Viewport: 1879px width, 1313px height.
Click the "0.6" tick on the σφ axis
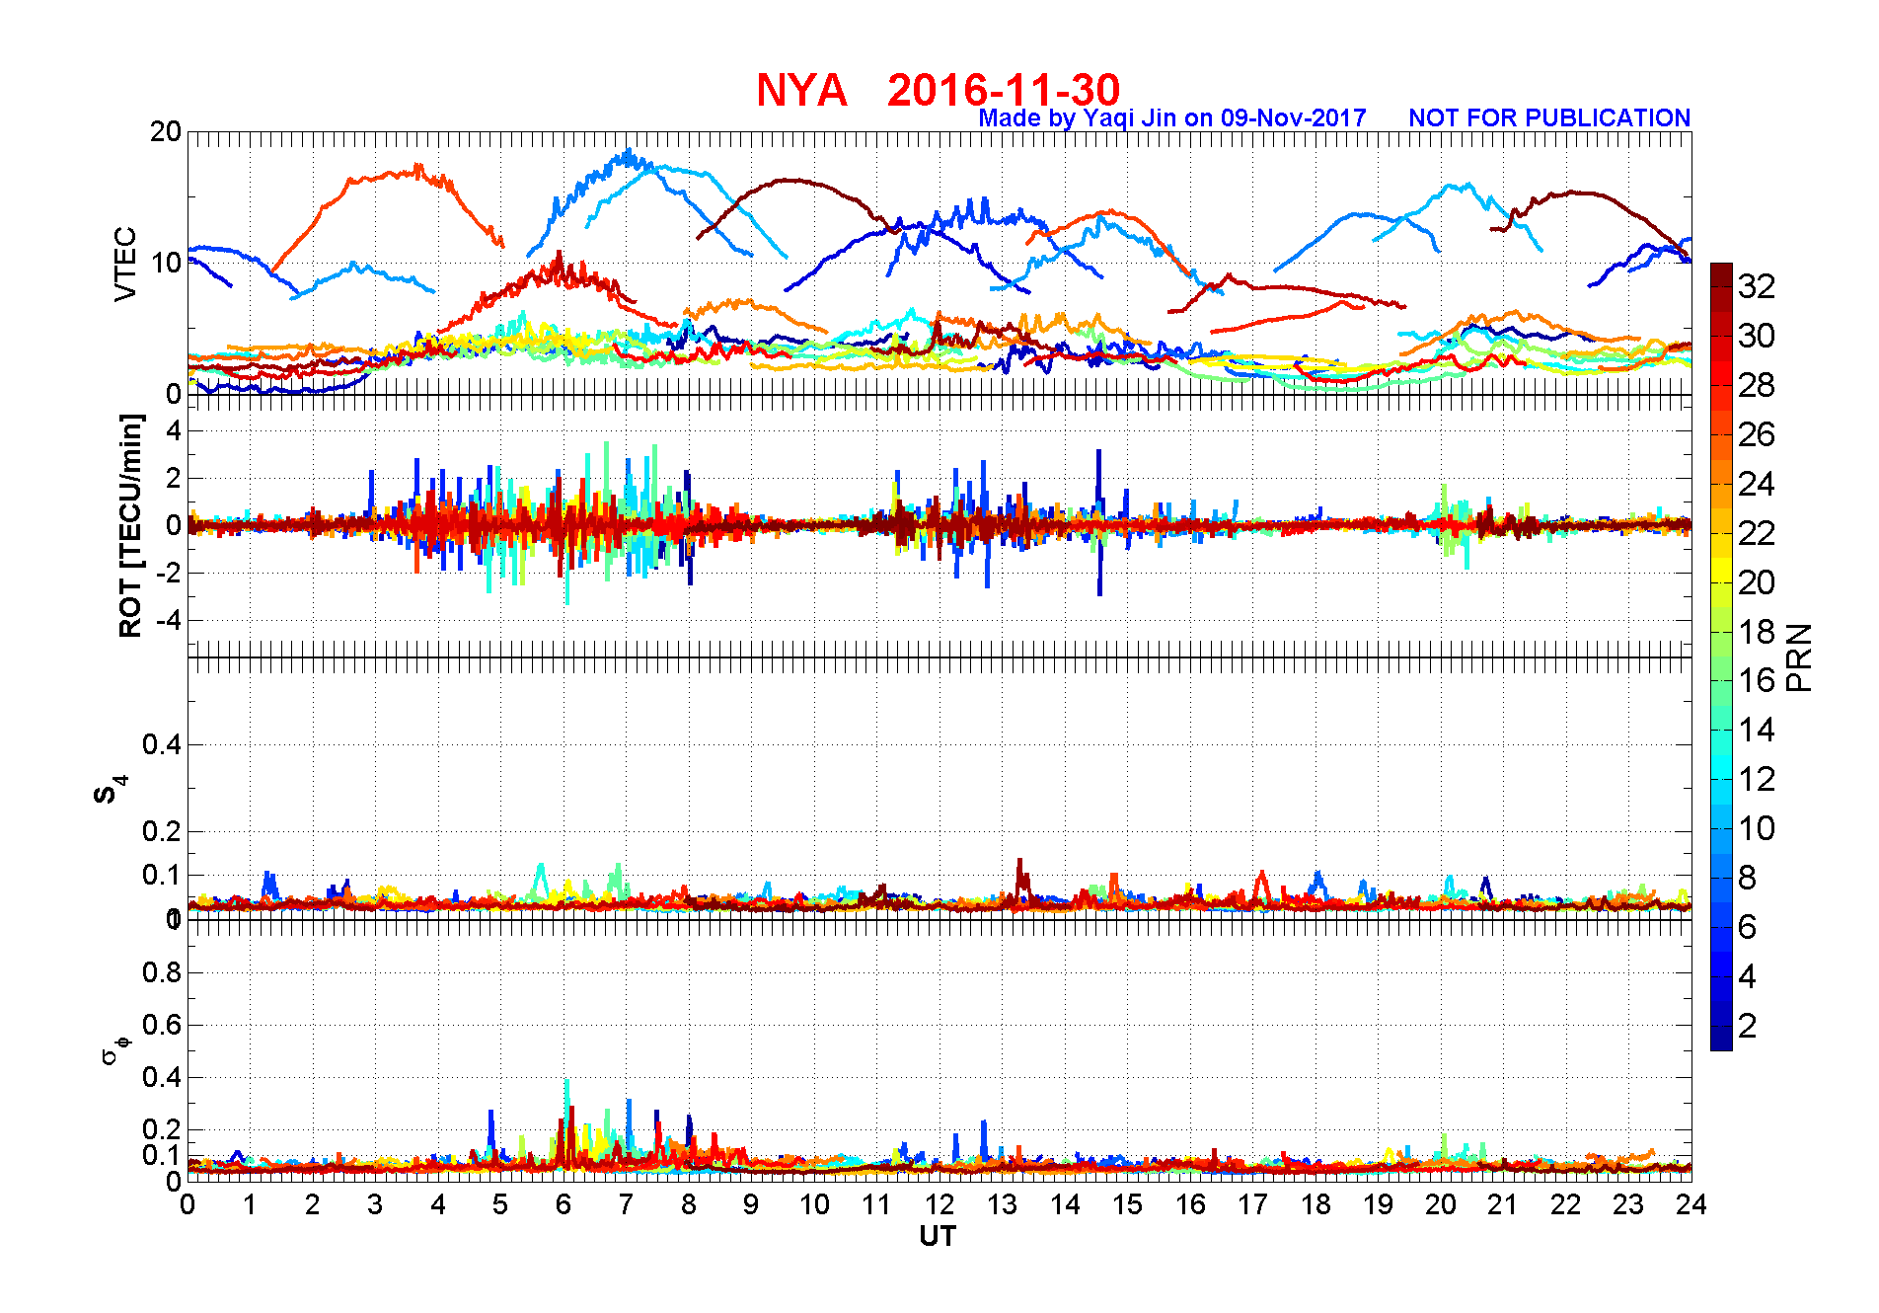[x=163, y=1025]
